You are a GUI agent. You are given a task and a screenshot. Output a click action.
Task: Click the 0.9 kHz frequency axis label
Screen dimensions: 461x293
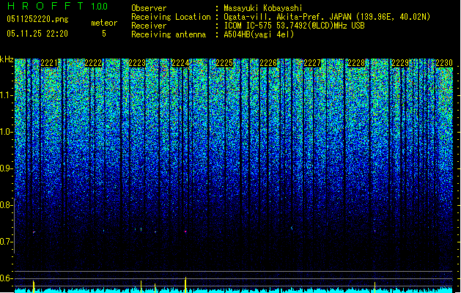coord(6,168)
